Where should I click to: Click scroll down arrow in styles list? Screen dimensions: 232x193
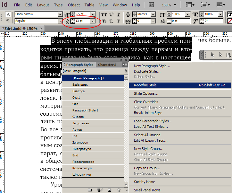(x=126, y=185)
